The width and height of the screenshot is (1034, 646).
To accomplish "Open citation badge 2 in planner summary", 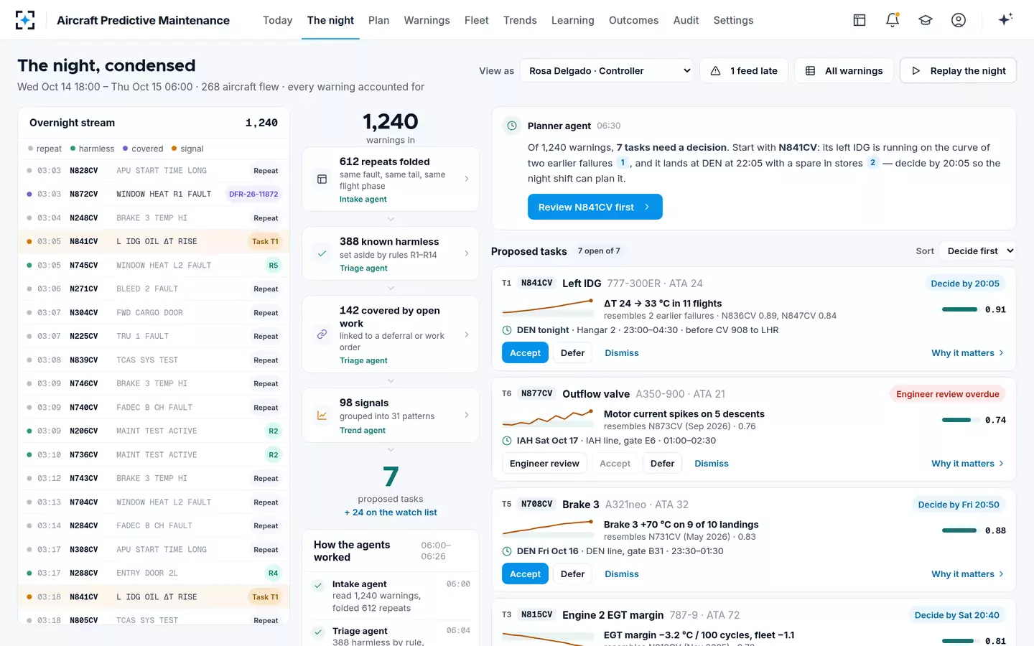I will point(872,163).
